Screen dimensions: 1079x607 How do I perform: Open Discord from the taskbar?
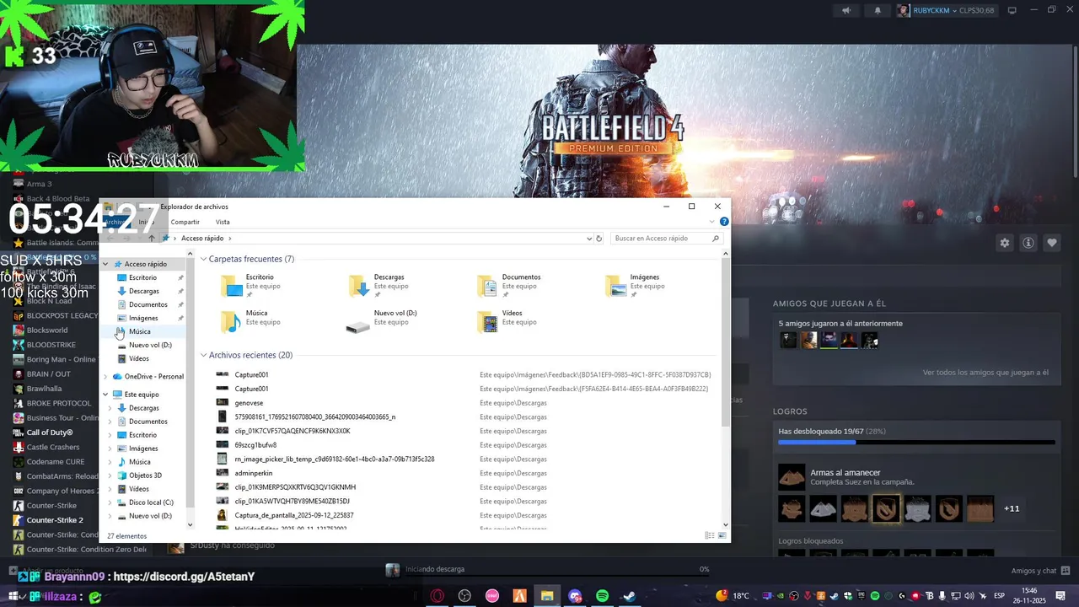pyautogui.click(x=575, y=596)
